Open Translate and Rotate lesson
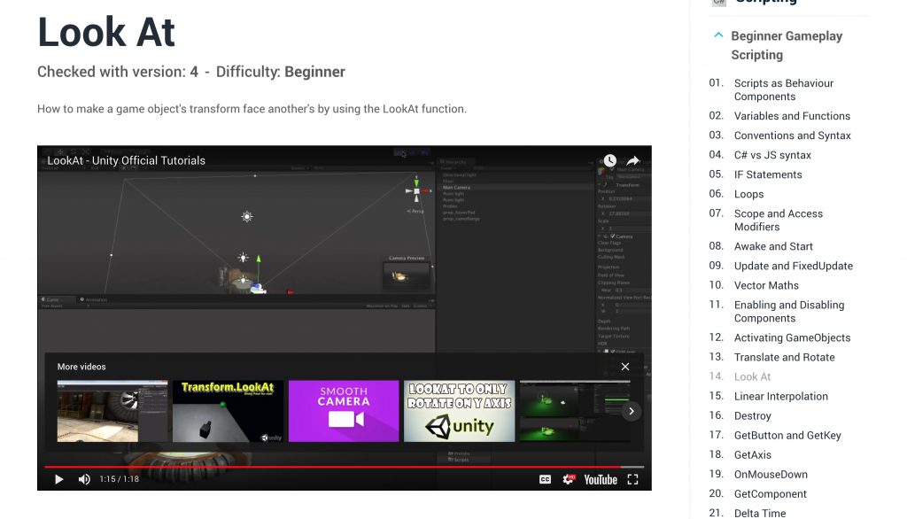This screenshot has height=519, width=907. click(x=785, y=358)
